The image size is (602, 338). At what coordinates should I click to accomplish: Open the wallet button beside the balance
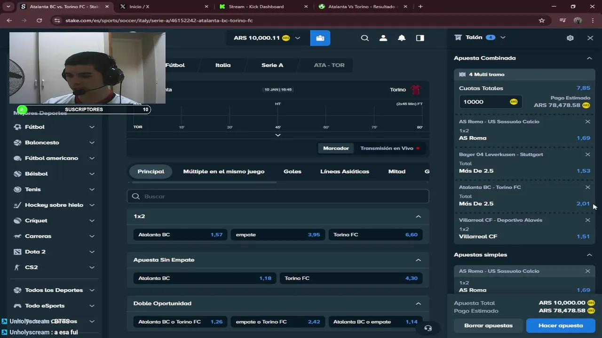(320, 38)
